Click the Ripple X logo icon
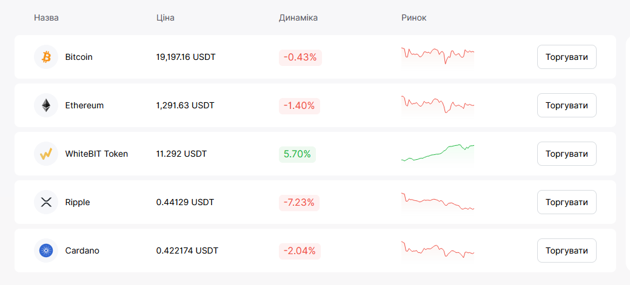Image resolution: width=630 pixels, height=285 pixels. pyautogui.click(x=46, y=202)
